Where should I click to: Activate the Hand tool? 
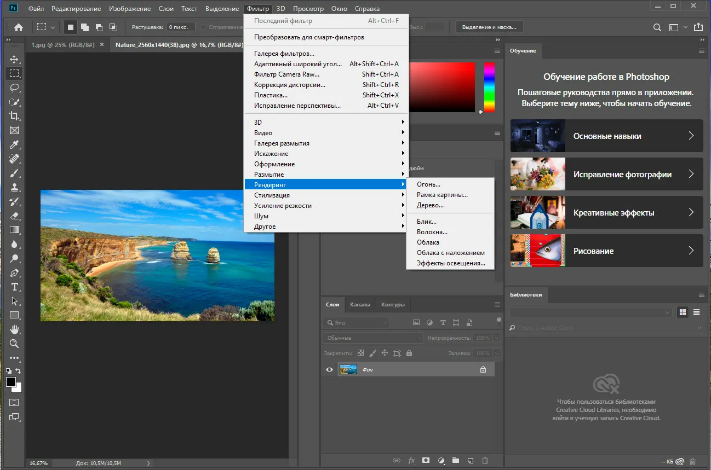[14, 329]
